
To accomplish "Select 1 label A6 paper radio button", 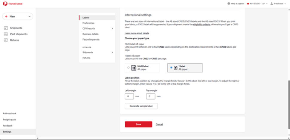I will point(171,67).
